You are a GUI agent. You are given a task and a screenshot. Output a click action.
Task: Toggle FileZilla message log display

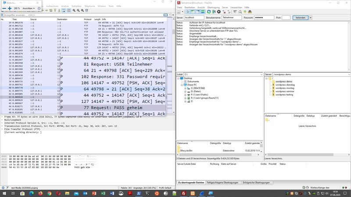(188, 12)
